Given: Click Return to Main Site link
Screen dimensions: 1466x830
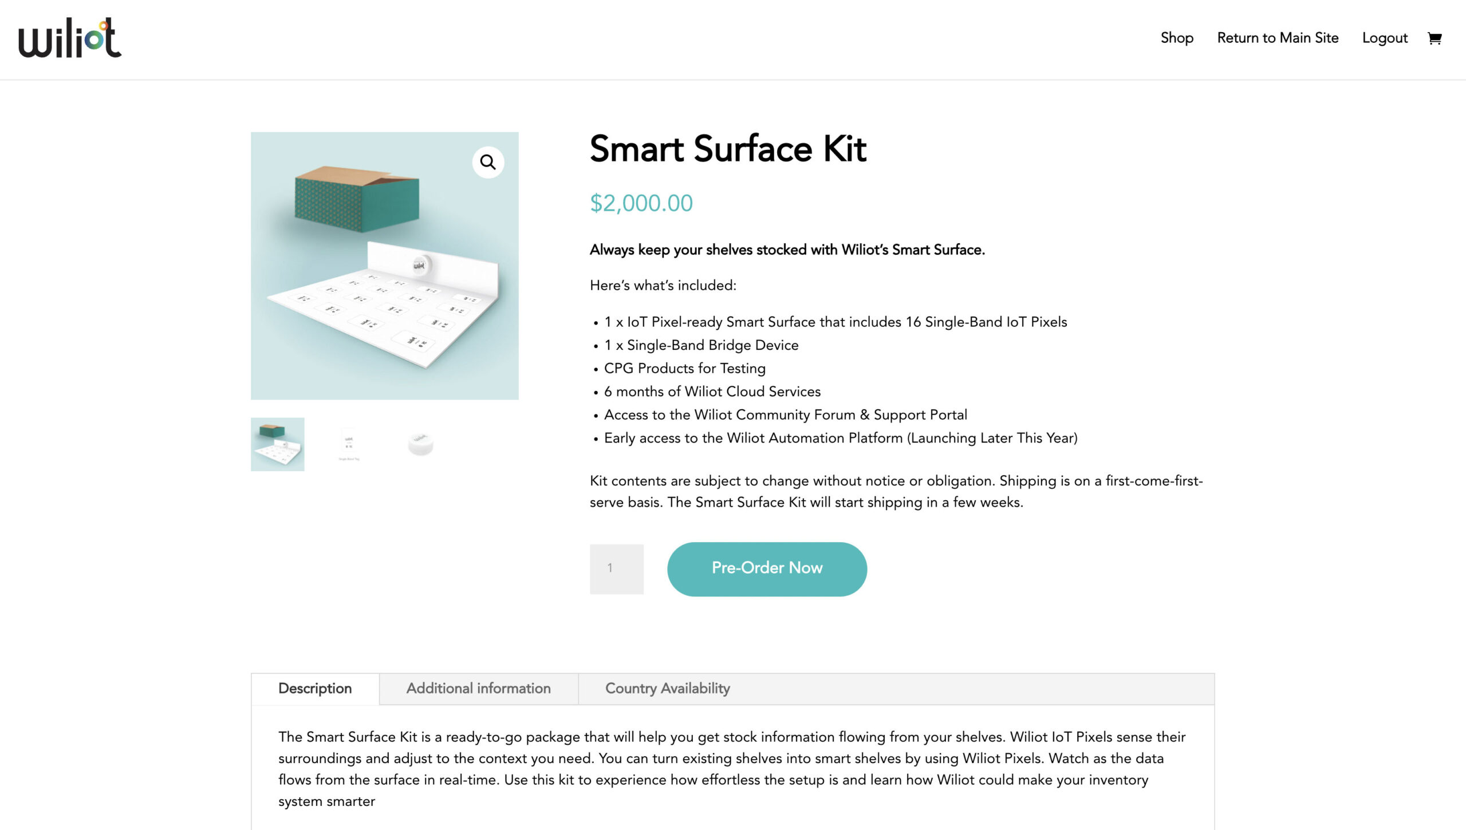Looking at the screenshot, I should 1278,38.
